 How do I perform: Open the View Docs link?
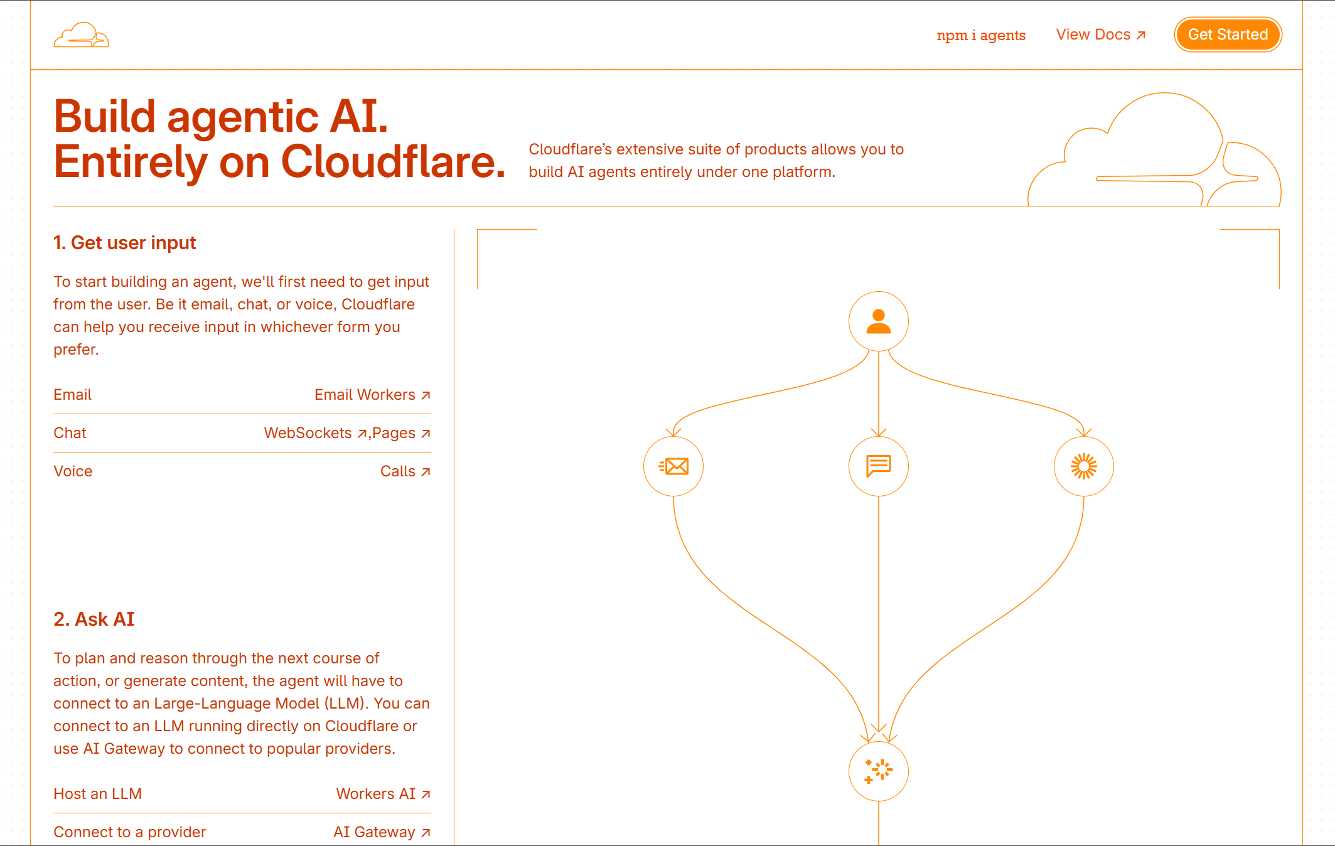[x=1093, y=35]
